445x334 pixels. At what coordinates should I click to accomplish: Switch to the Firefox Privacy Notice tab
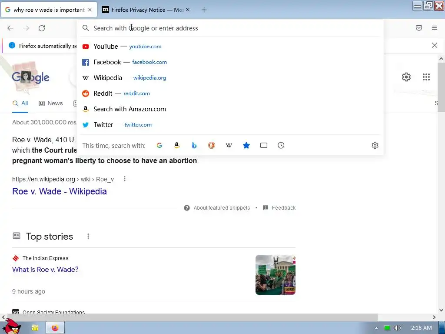click(x=146, y=10)
